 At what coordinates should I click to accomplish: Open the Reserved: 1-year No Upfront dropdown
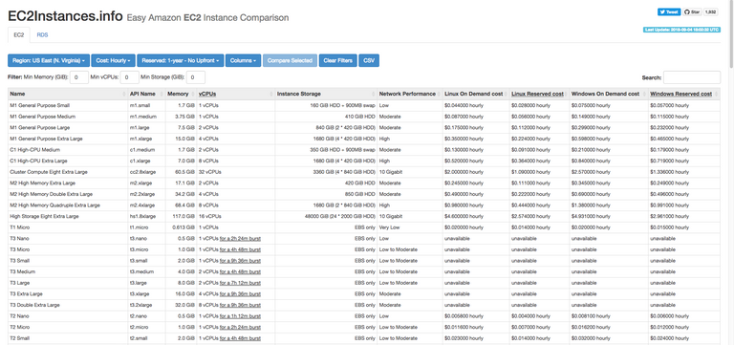coord(181,60)
